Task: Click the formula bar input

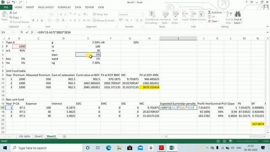Action: (x=150, y=32)
